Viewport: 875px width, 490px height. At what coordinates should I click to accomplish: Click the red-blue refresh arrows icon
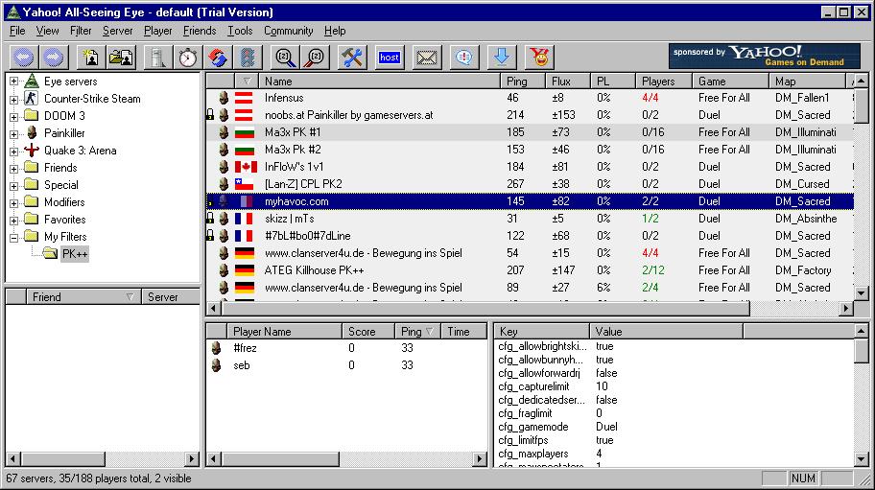(x=218, y=57)
